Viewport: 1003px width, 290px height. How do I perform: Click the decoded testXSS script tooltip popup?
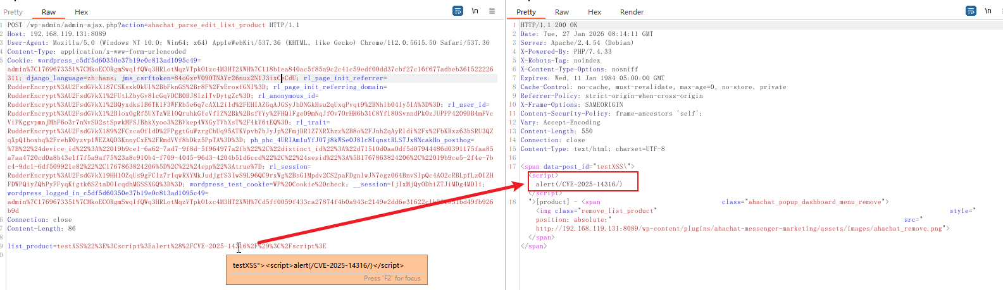tap(327, 270)
